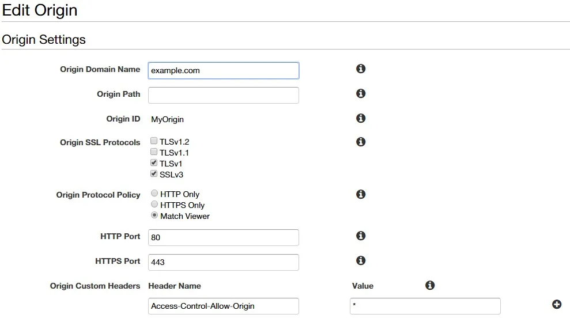Uncheck the TLSv1 protocol checkbox

[x=154, y=163]
